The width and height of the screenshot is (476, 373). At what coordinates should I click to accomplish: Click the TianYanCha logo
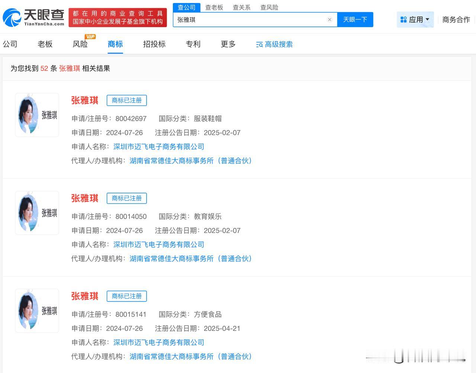pos(33,18)
